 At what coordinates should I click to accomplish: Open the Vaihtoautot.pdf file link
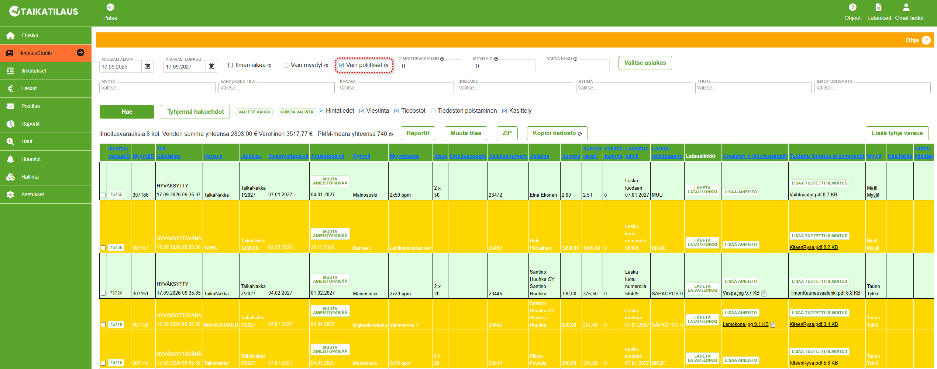pyautogui.click(x=813, y=195)
